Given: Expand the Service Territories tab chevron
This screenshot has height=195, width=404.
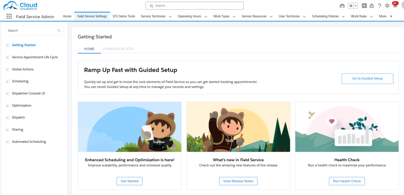Looking at the screenshot, I should pyautogui.click(x=170, y=17).
